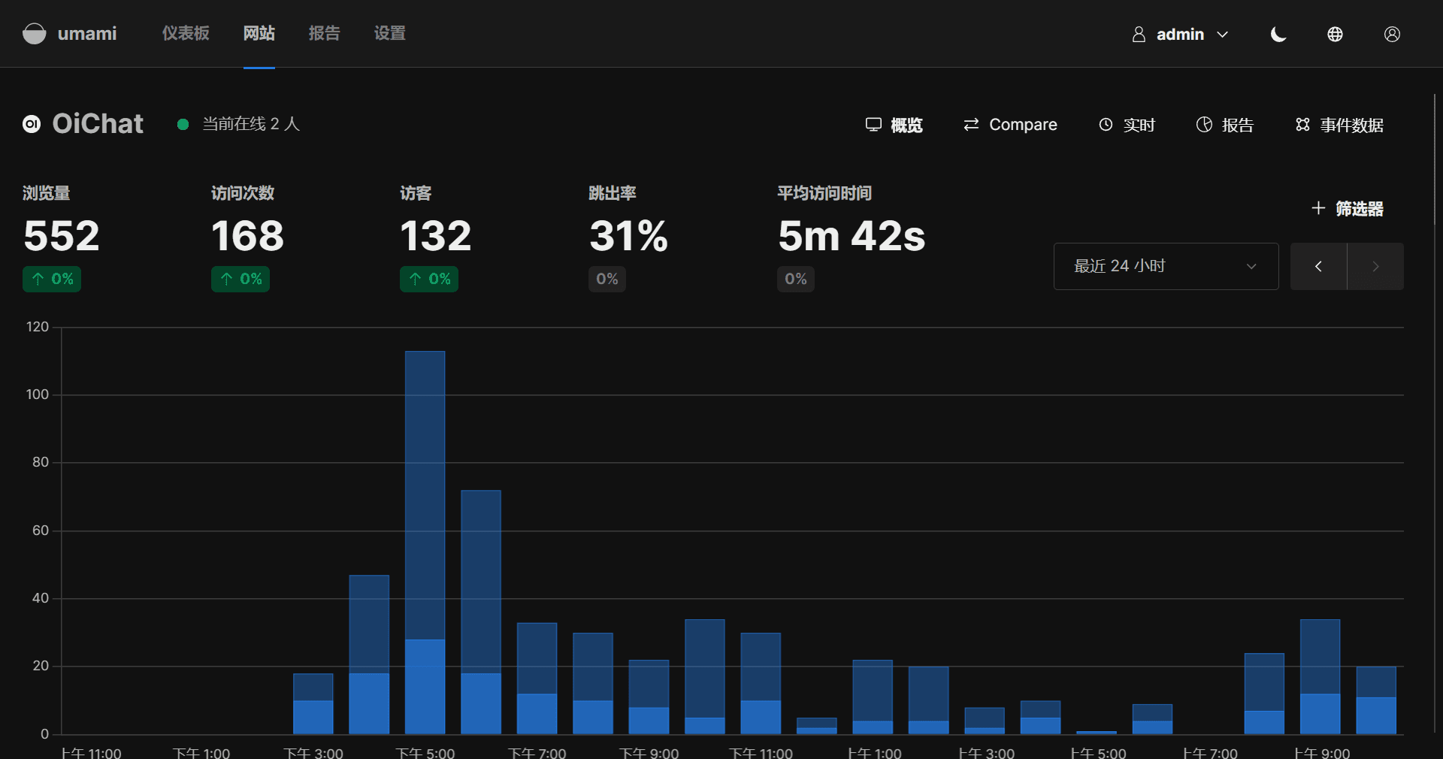The image size is (1443, 759).
Task: Toggle dark mode with moon icon
Action: [x=1278, y=35]
